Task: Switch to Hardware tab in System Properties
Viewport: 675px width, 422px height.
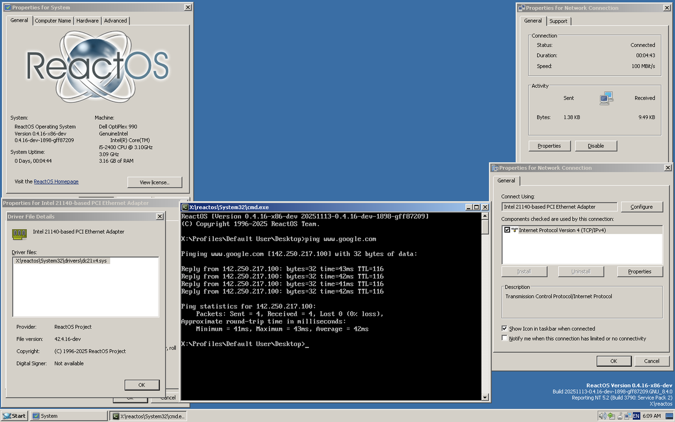Action: [x=87, y=21]
